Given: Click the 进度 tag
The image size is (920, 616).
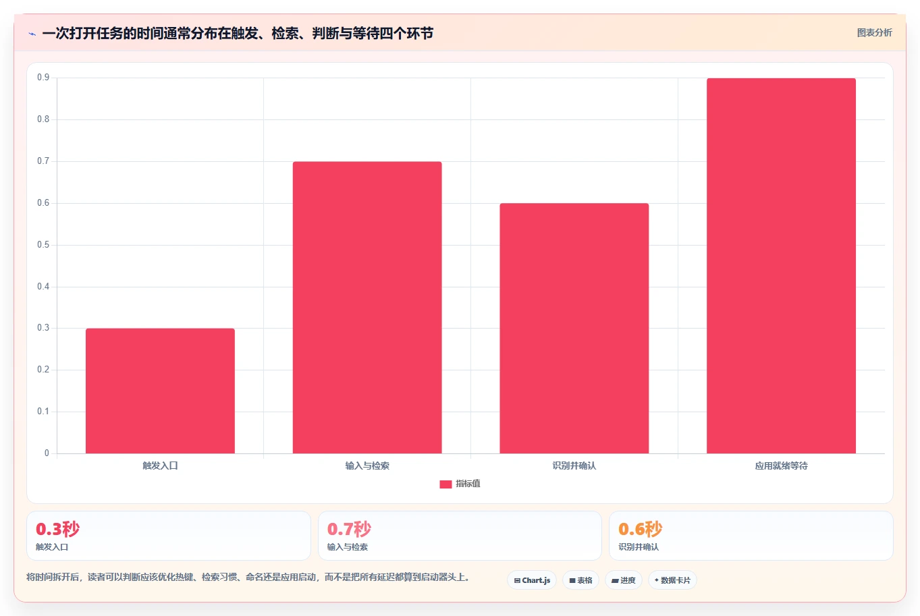Looking at the screenshot, I should 624,580.
